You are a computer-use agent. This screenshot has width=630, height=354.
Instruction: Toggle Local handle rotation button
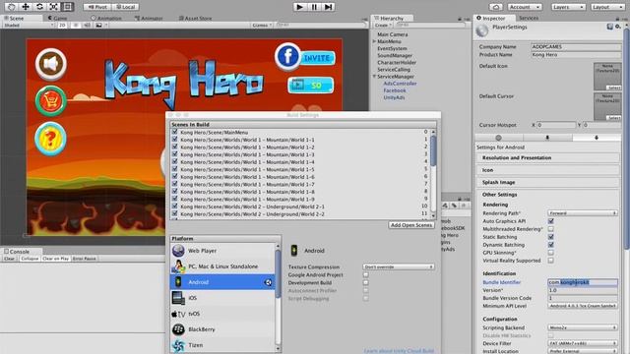126,7
